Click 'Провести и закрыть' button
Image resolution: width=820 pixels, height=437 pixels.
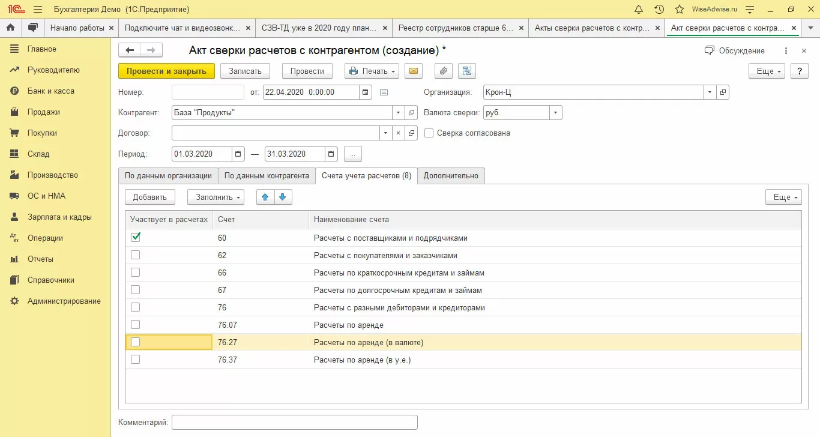tap(166, 71)
